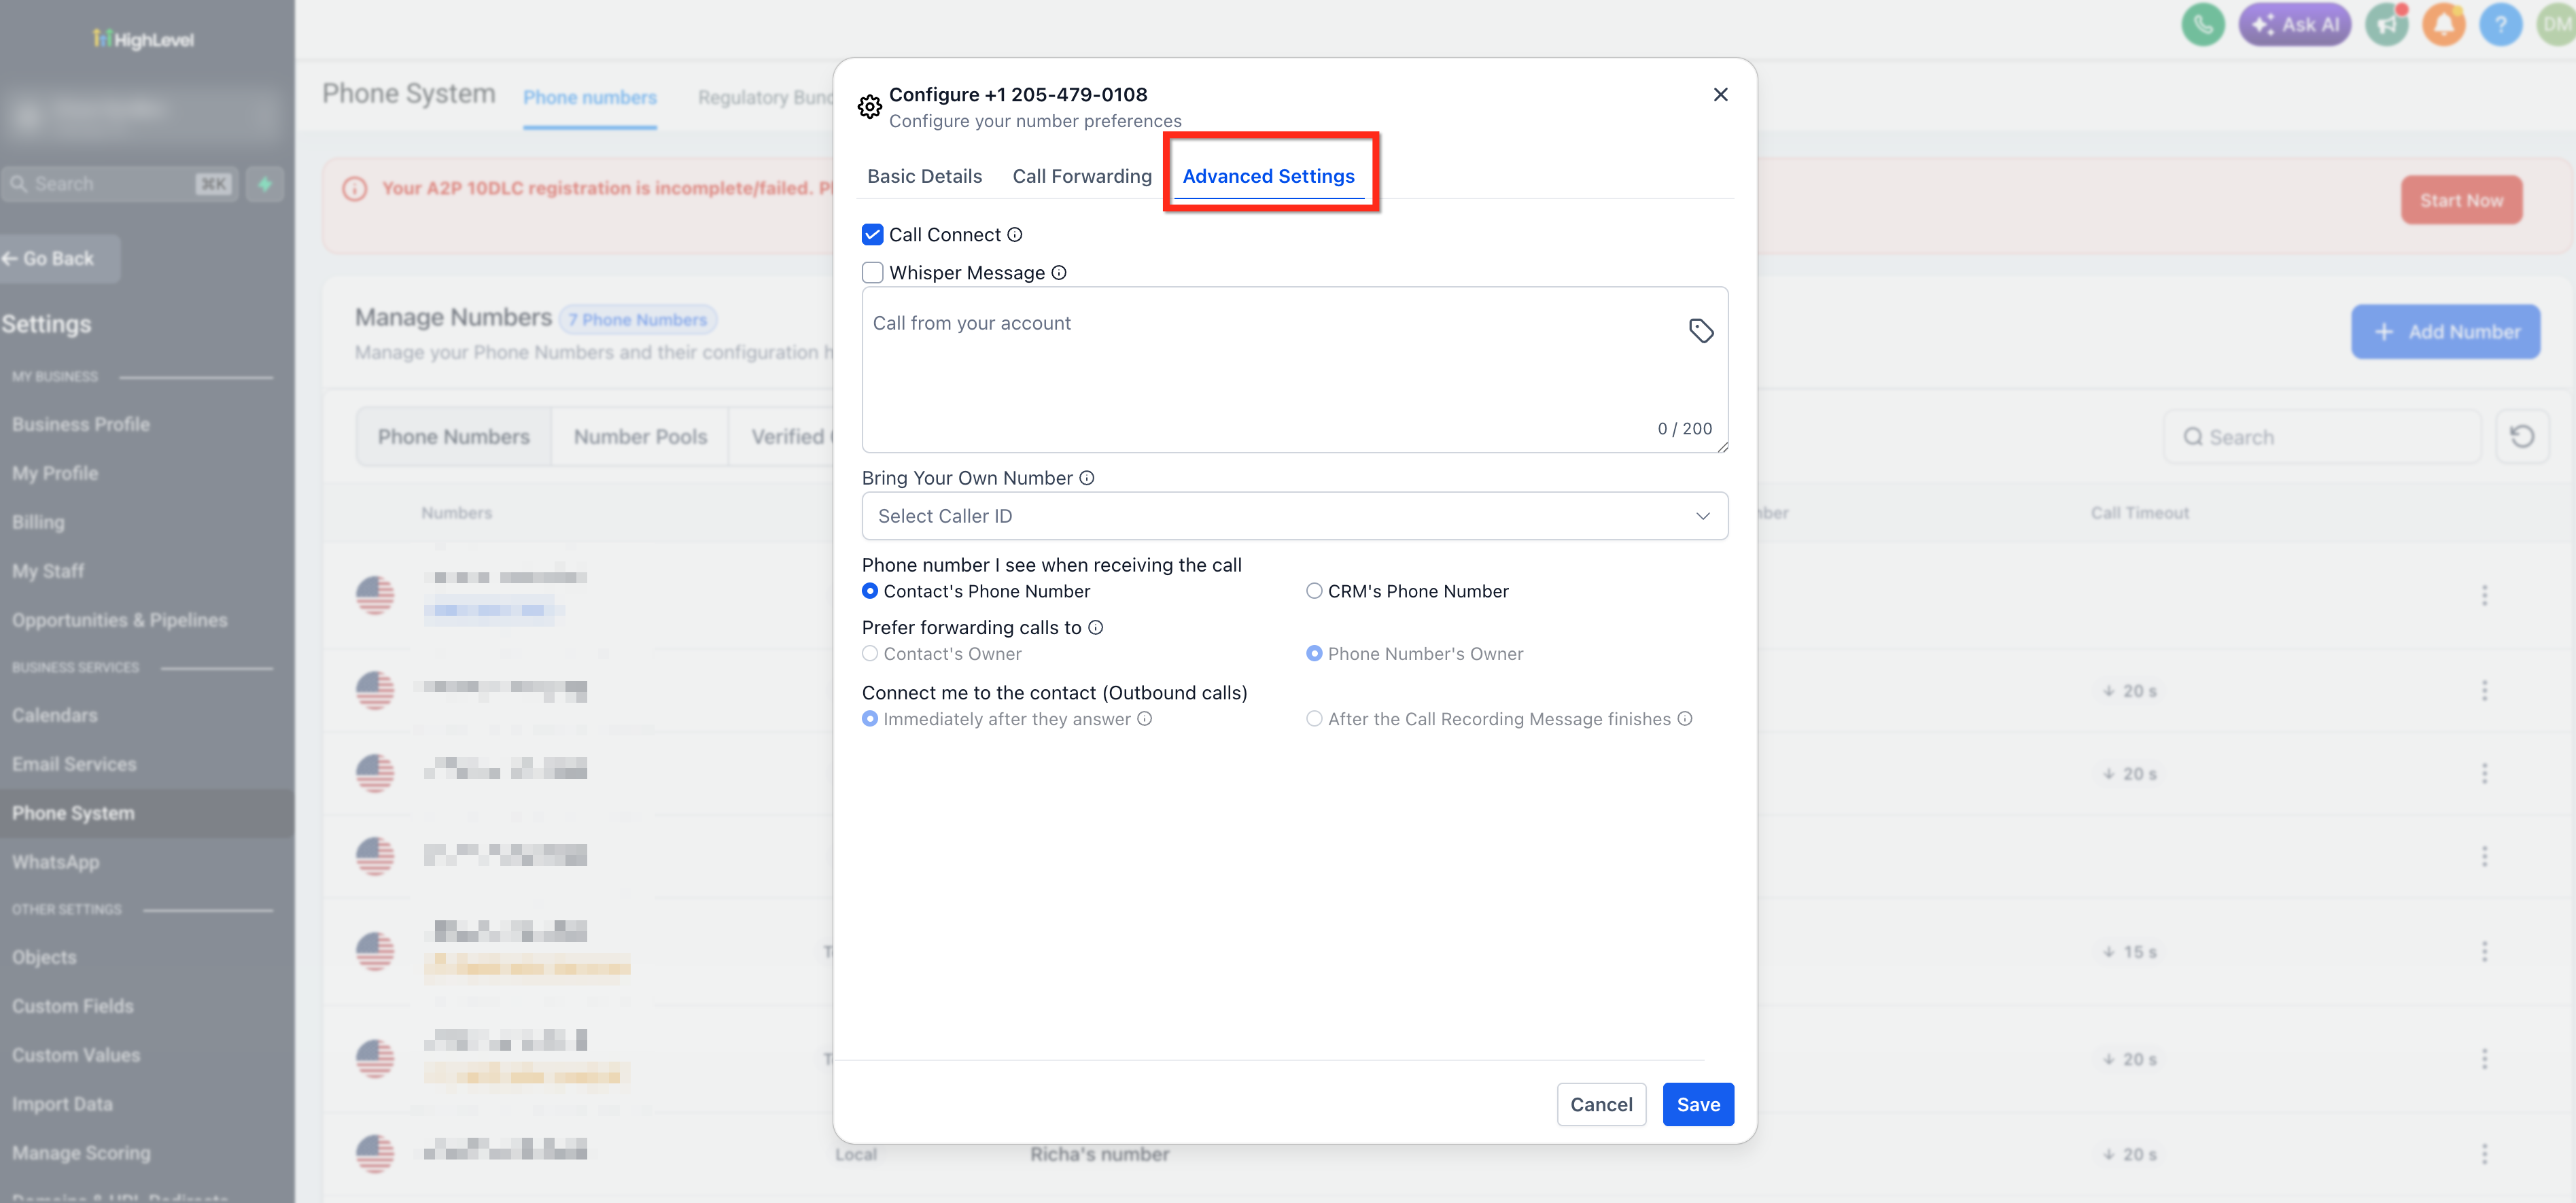2576x1203 pixels.
Task: Switch to the Call Forwarding tab
Action: [x=1082, y=177]
